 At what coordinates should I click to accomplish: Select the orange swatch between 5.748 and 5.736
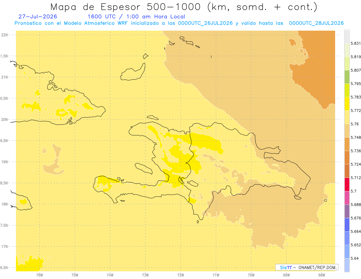pos(347,144)
